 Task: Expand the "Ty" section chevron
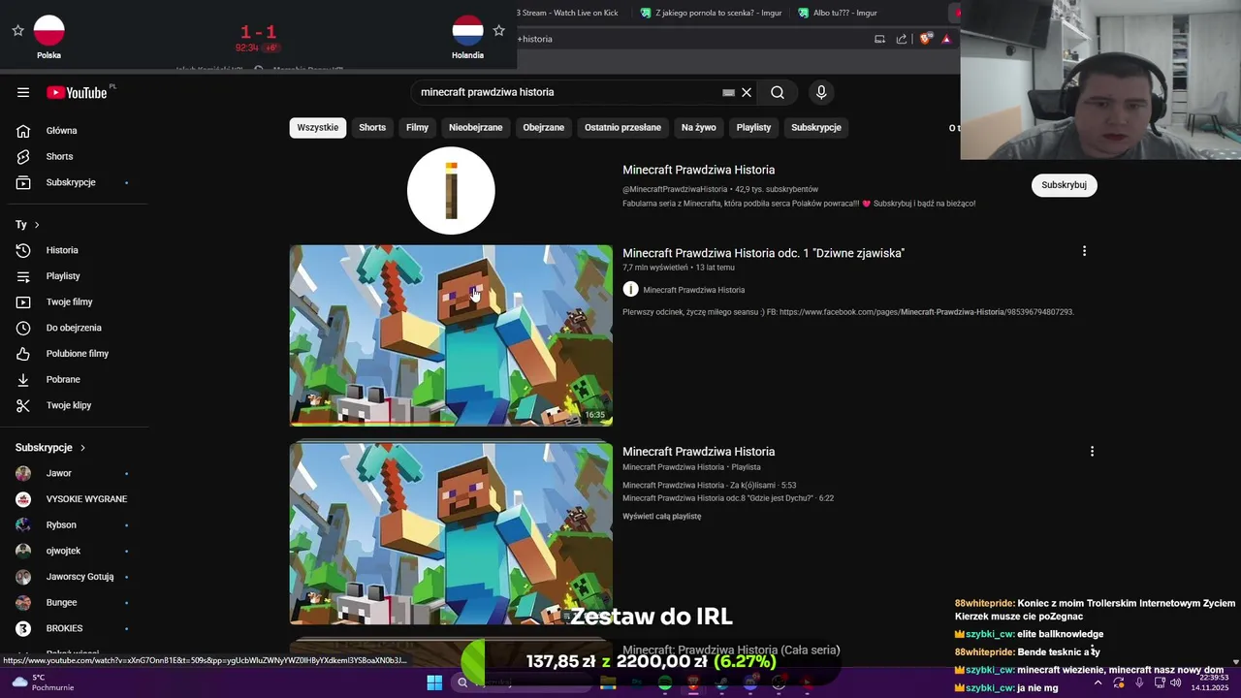37,225
